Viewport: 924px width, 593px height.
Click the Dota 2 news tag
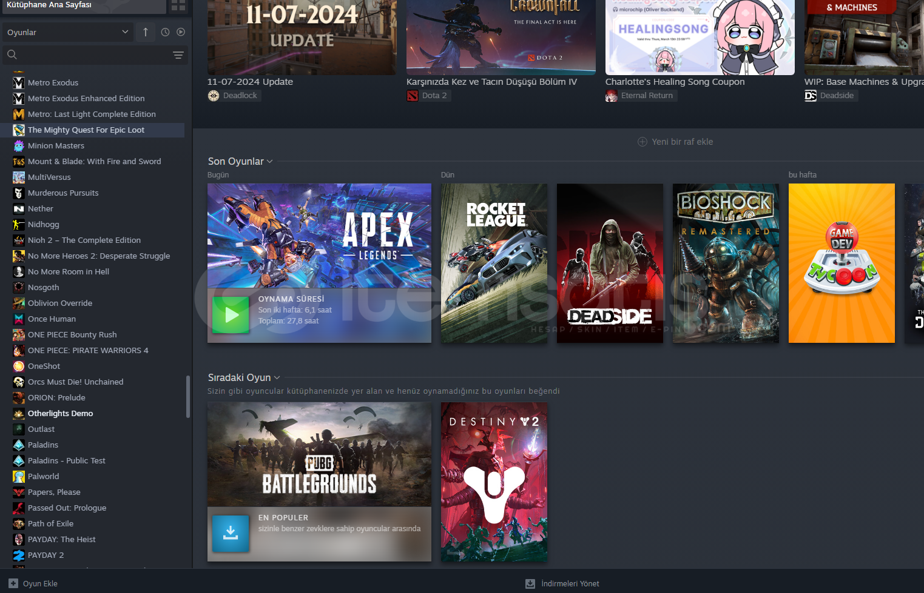428,96
